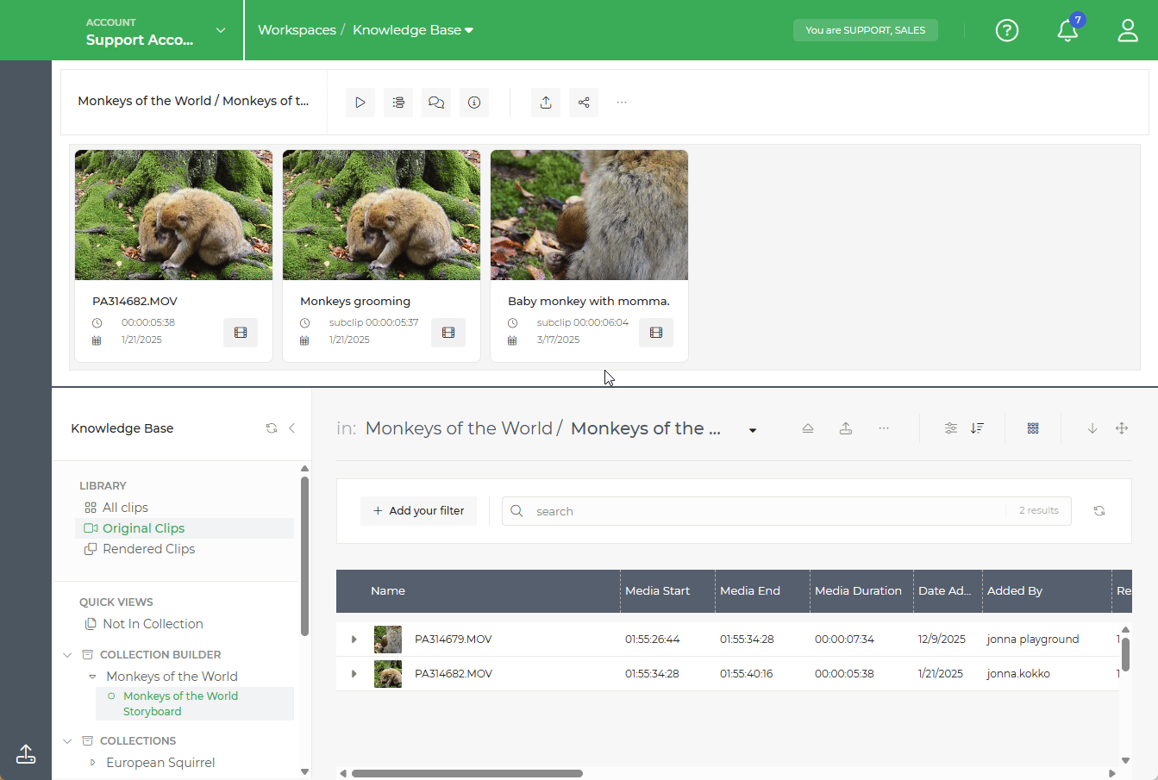The height and width of the screenshot is (780, 1158).
Task: Open the comments speech bubble icon
Action: (x=436, y=103)
